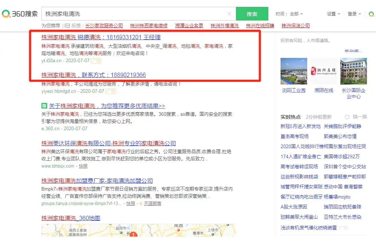The width and height of the screenshot is (376, 246).
Task: Open hot topic 关锦鹏批评伊能静
Action: coord(343,126)
